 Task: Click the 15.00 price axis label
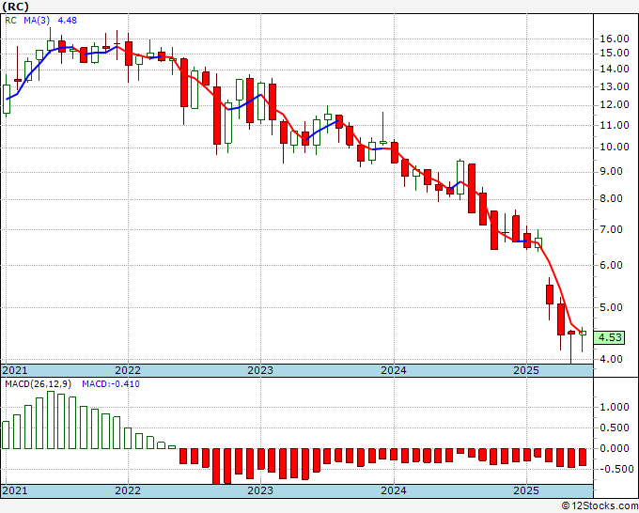[x=615, y=53]
